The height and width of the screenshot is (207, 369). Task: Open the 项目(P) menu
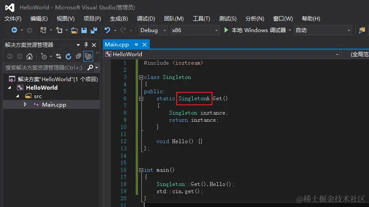[x=92, y=19]
